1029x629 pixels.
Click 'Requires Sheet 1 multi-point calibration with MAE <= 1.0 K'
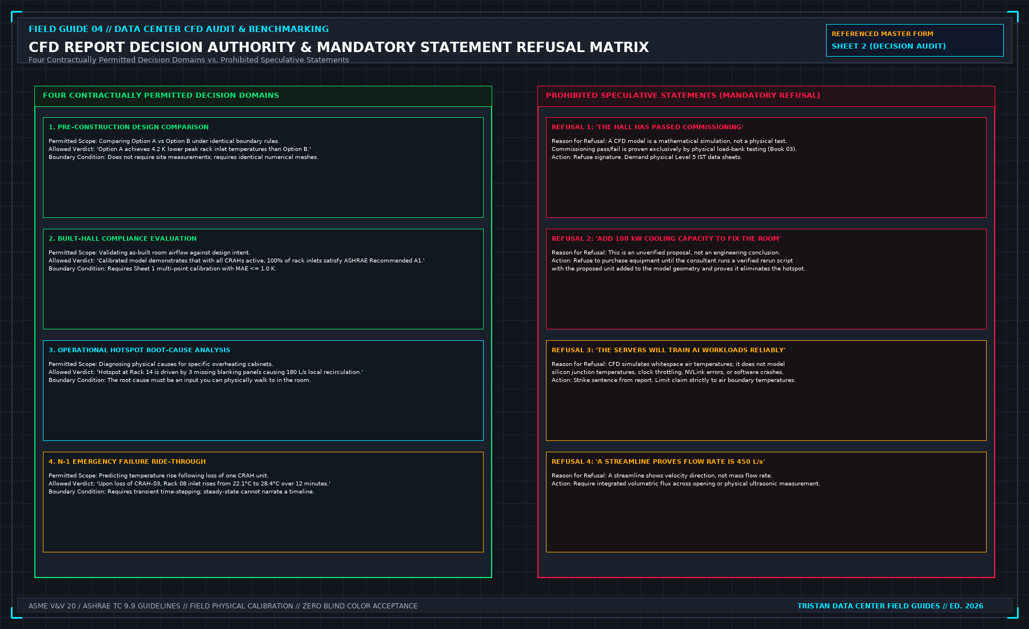[162, 269]
